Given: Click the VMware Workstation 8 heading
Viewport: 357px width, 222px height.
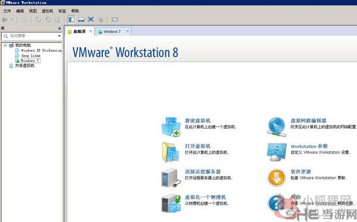Looking at the screenshot, I should [x=125, y=52].
